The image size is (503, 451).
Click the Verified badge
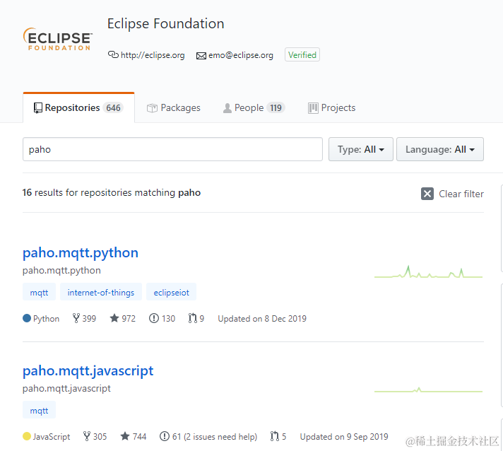302,54
